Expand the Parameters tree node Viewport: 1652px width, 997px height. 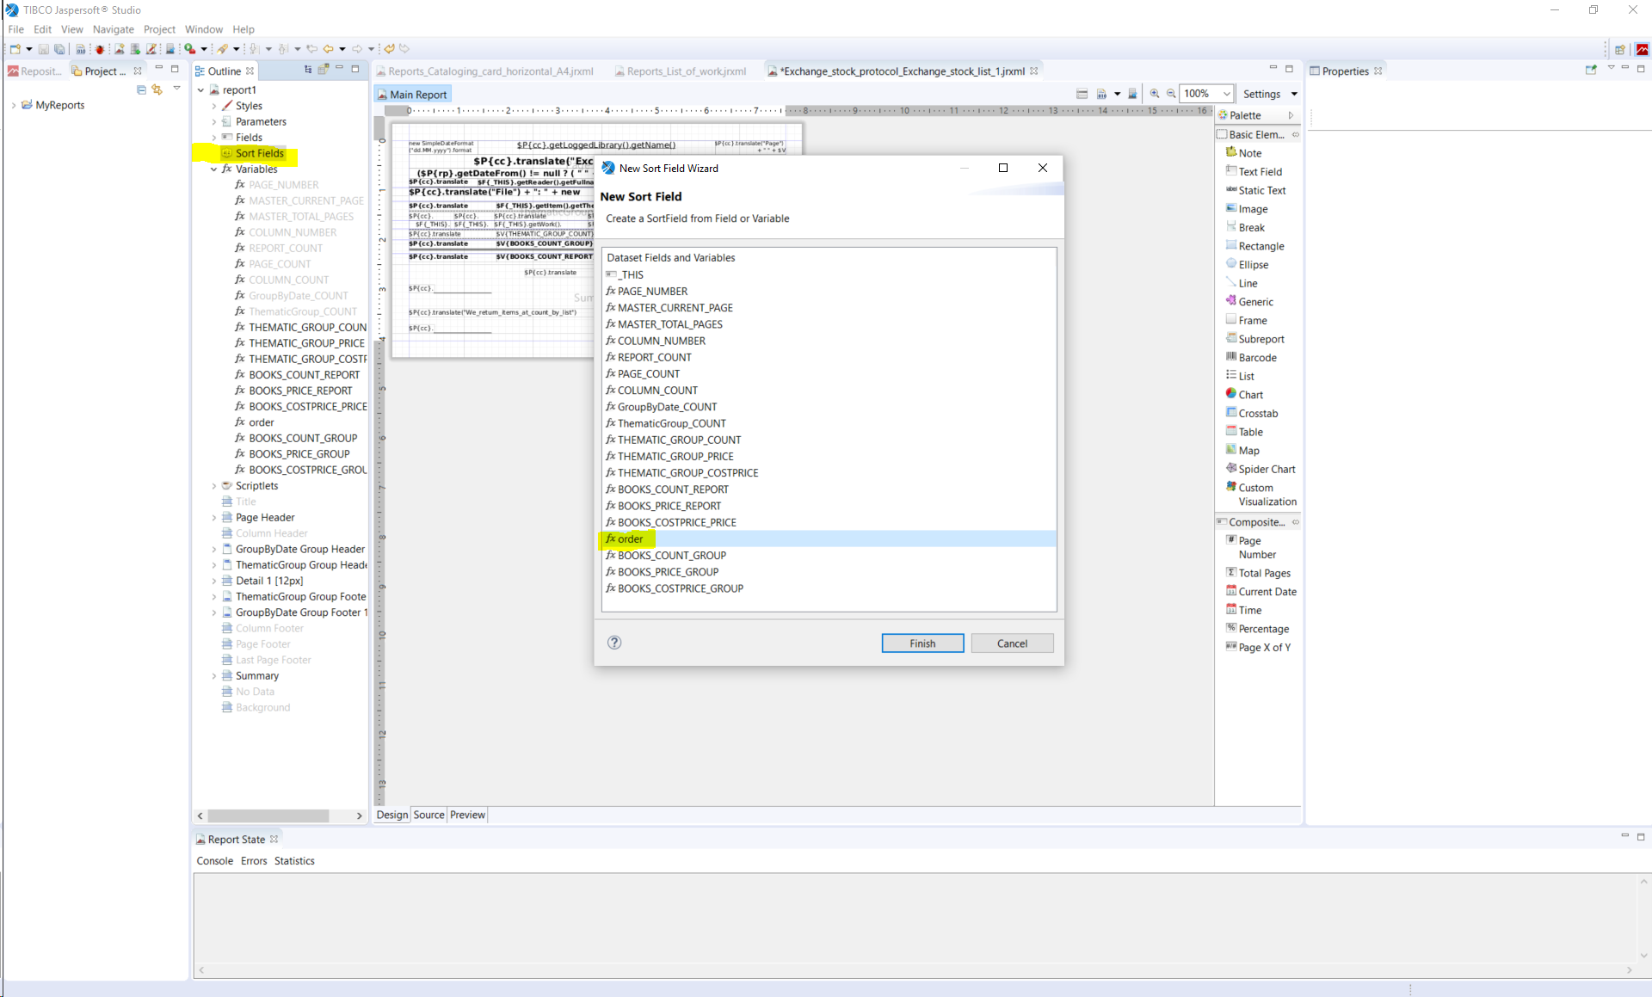(x=214, y=121)
